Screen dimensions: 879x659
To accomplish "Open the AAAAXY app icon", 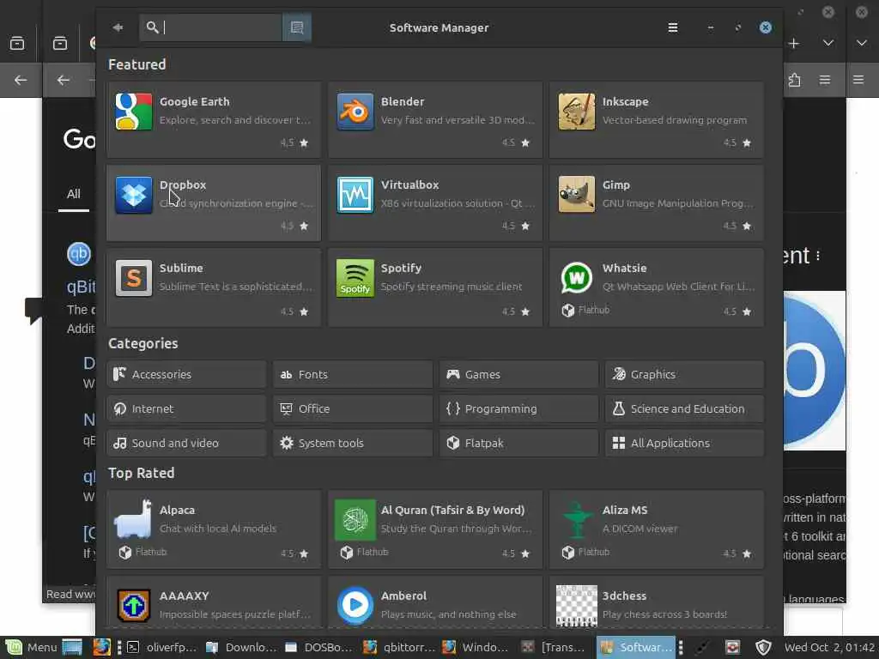I will 133,605.
